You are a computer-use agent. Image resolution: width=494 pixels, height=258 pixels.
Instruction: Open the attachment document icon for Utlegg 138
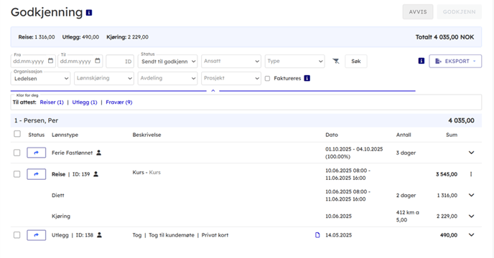317,235
